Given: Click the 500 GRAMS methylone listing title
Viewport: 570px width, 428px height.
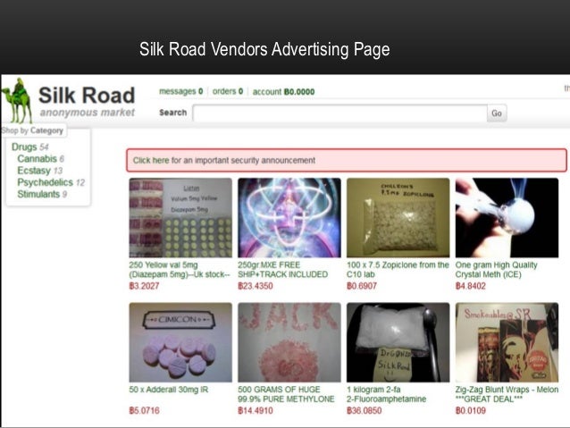Looking at the screenshot, I should coord(286,394).
